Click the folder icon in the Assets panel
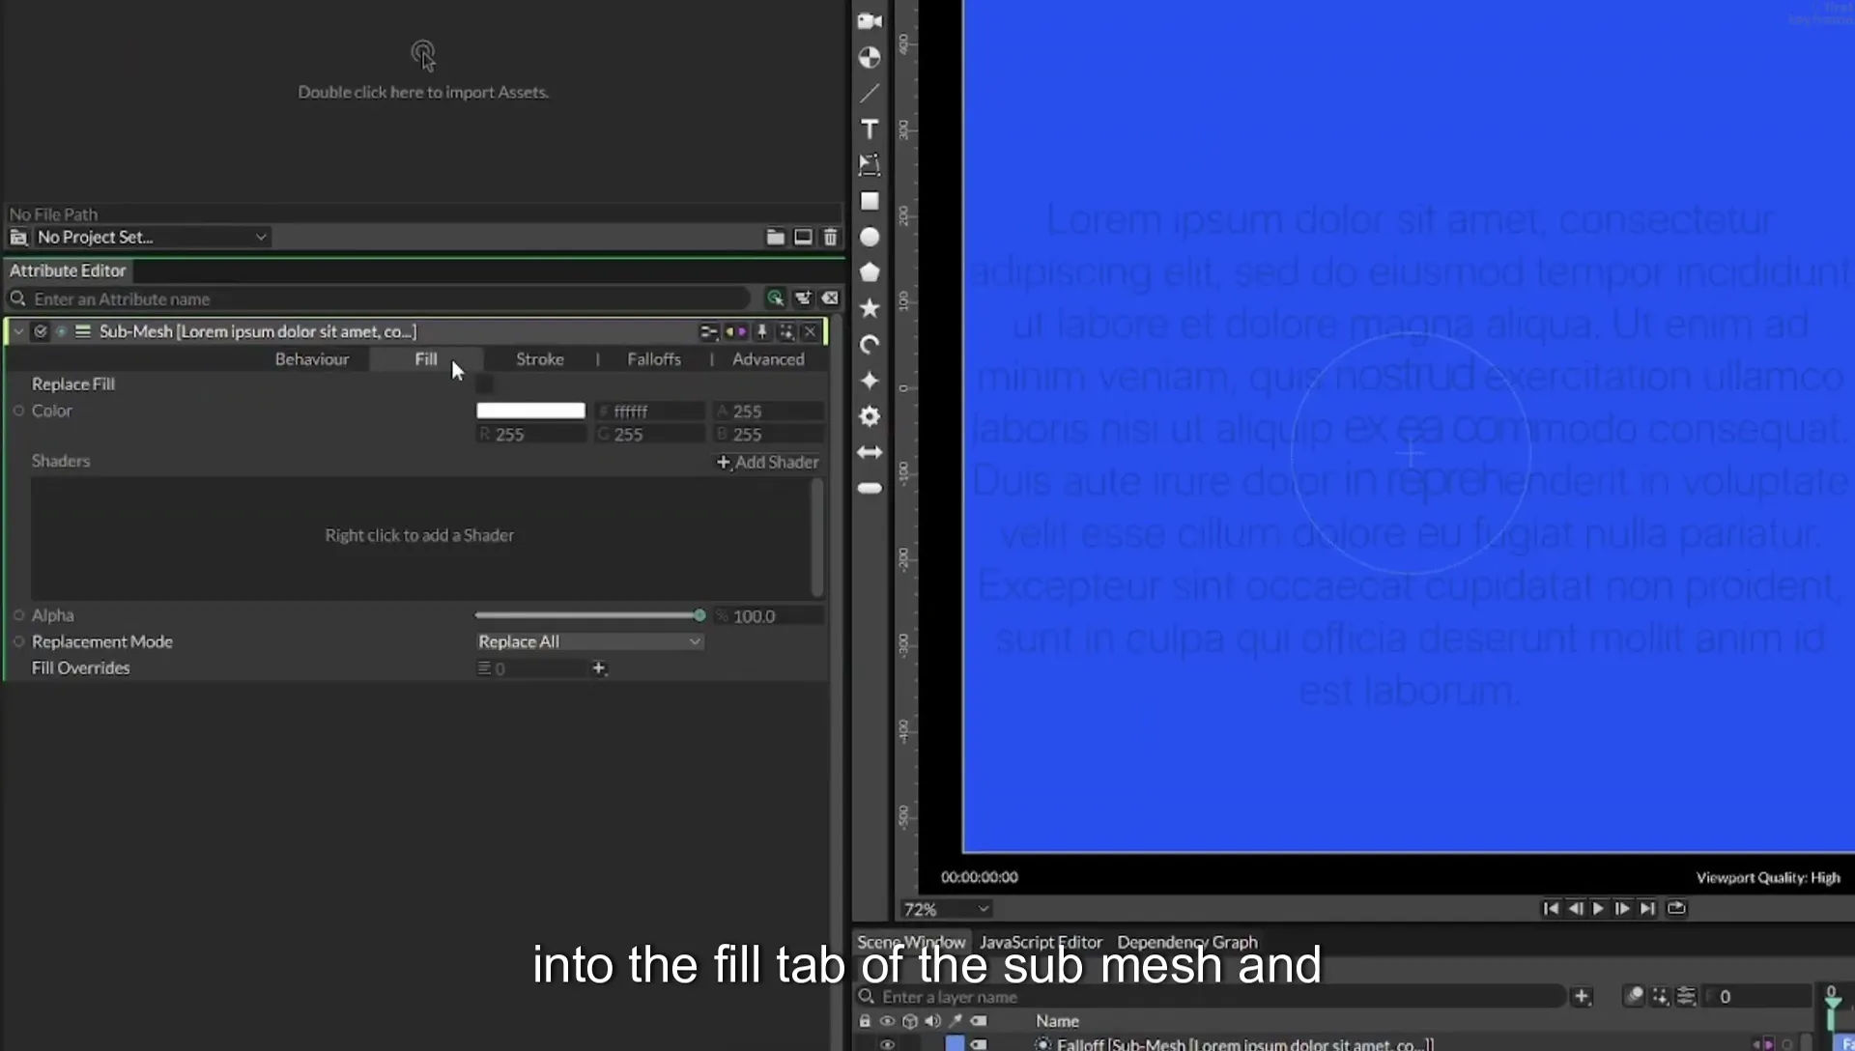 pos(775,237)
